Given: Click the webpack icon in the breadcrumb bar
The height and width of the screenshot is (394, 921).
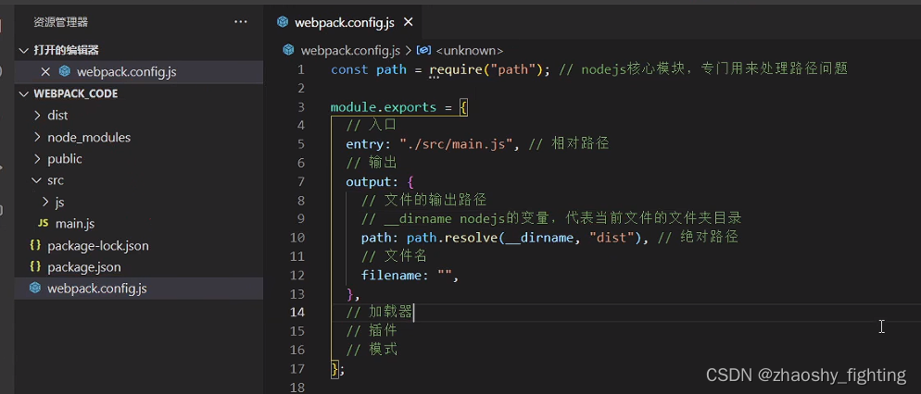Looking at the screenshot, I should click(288, 51).
